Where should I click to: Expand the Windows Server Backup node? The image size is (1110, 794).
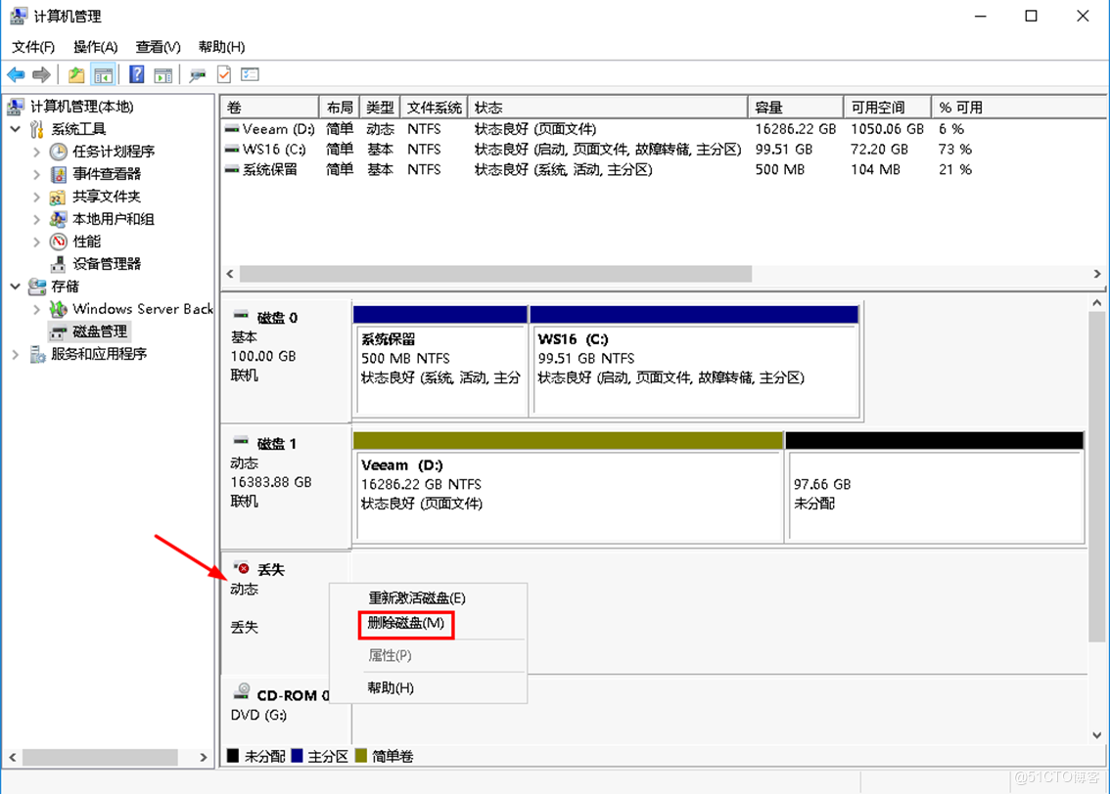[x=36, y=309]
